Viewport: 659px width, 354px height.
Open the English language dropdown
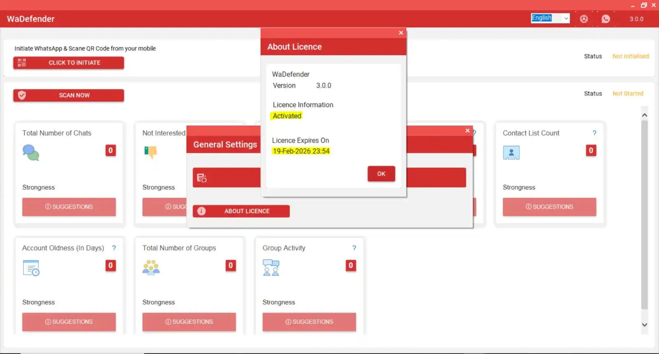pos(550,18)
